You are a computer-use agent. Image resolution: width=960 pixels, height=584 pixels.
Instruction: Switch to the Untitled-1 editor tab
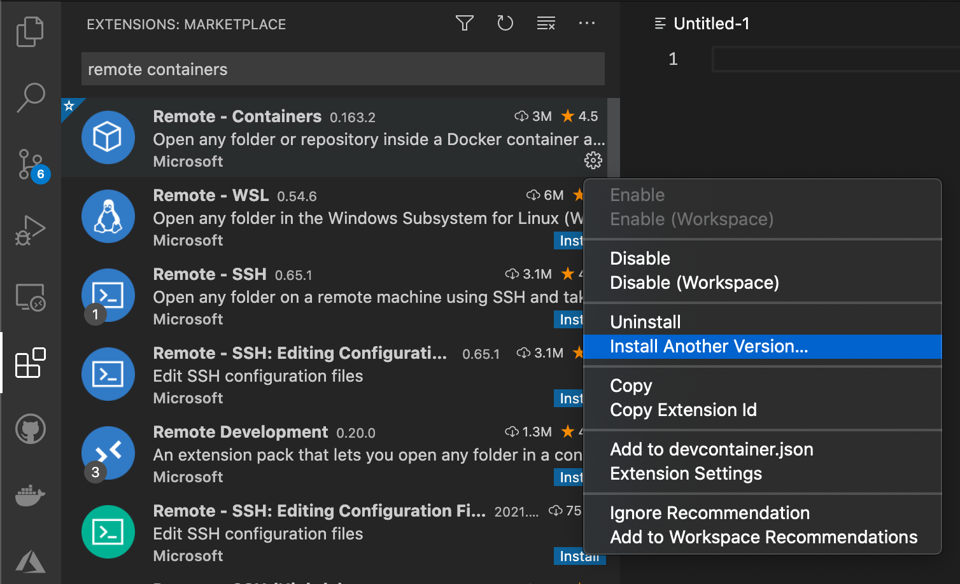click(703, 24)
